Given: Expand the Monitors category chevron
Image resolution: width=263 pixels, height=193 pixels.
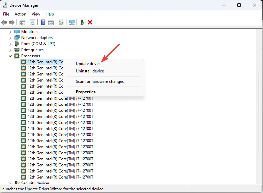Looking at the screenshot, I should [x=10, y=32].
